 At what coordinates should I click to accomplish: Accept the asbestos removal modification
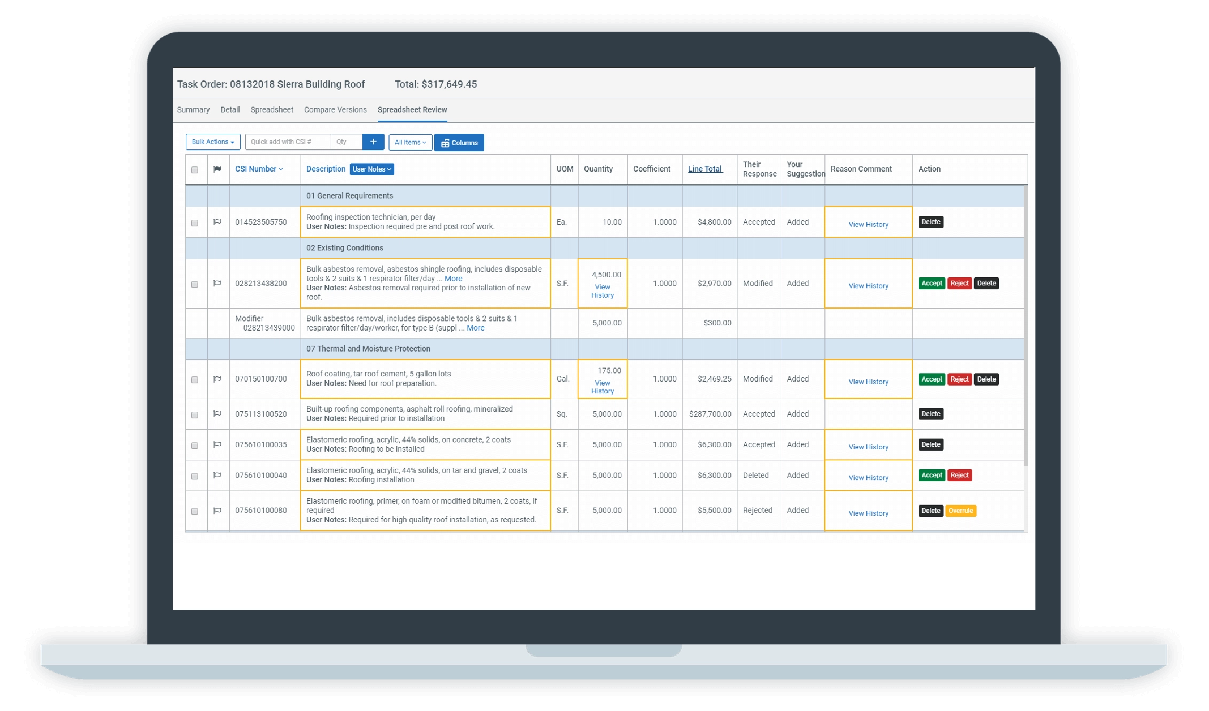pos(932,284)
